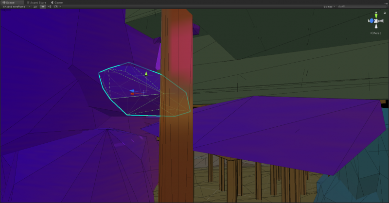Click the blue Z axis cone on gizmo
This screenshot has width=389, height=203.
(371, 21)
